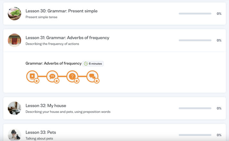Viewport: 229px width, 141px height.
Task: Click the Lesson 30 tea leaves thumbnail
Action: (x=14, y=13)
